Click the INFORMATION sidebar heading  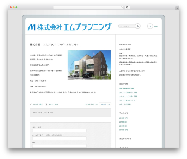coord(125,45)
